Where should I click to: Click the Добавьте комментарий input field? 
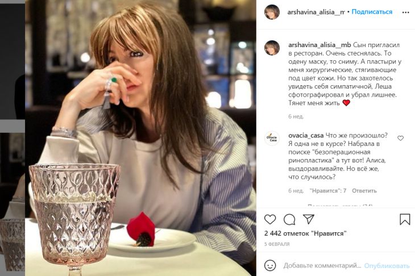pyautogui.click(x=322, y=266)
